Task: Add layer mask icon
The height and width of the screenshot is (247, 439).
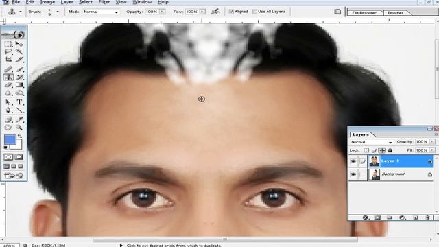Action: point(377,217)
